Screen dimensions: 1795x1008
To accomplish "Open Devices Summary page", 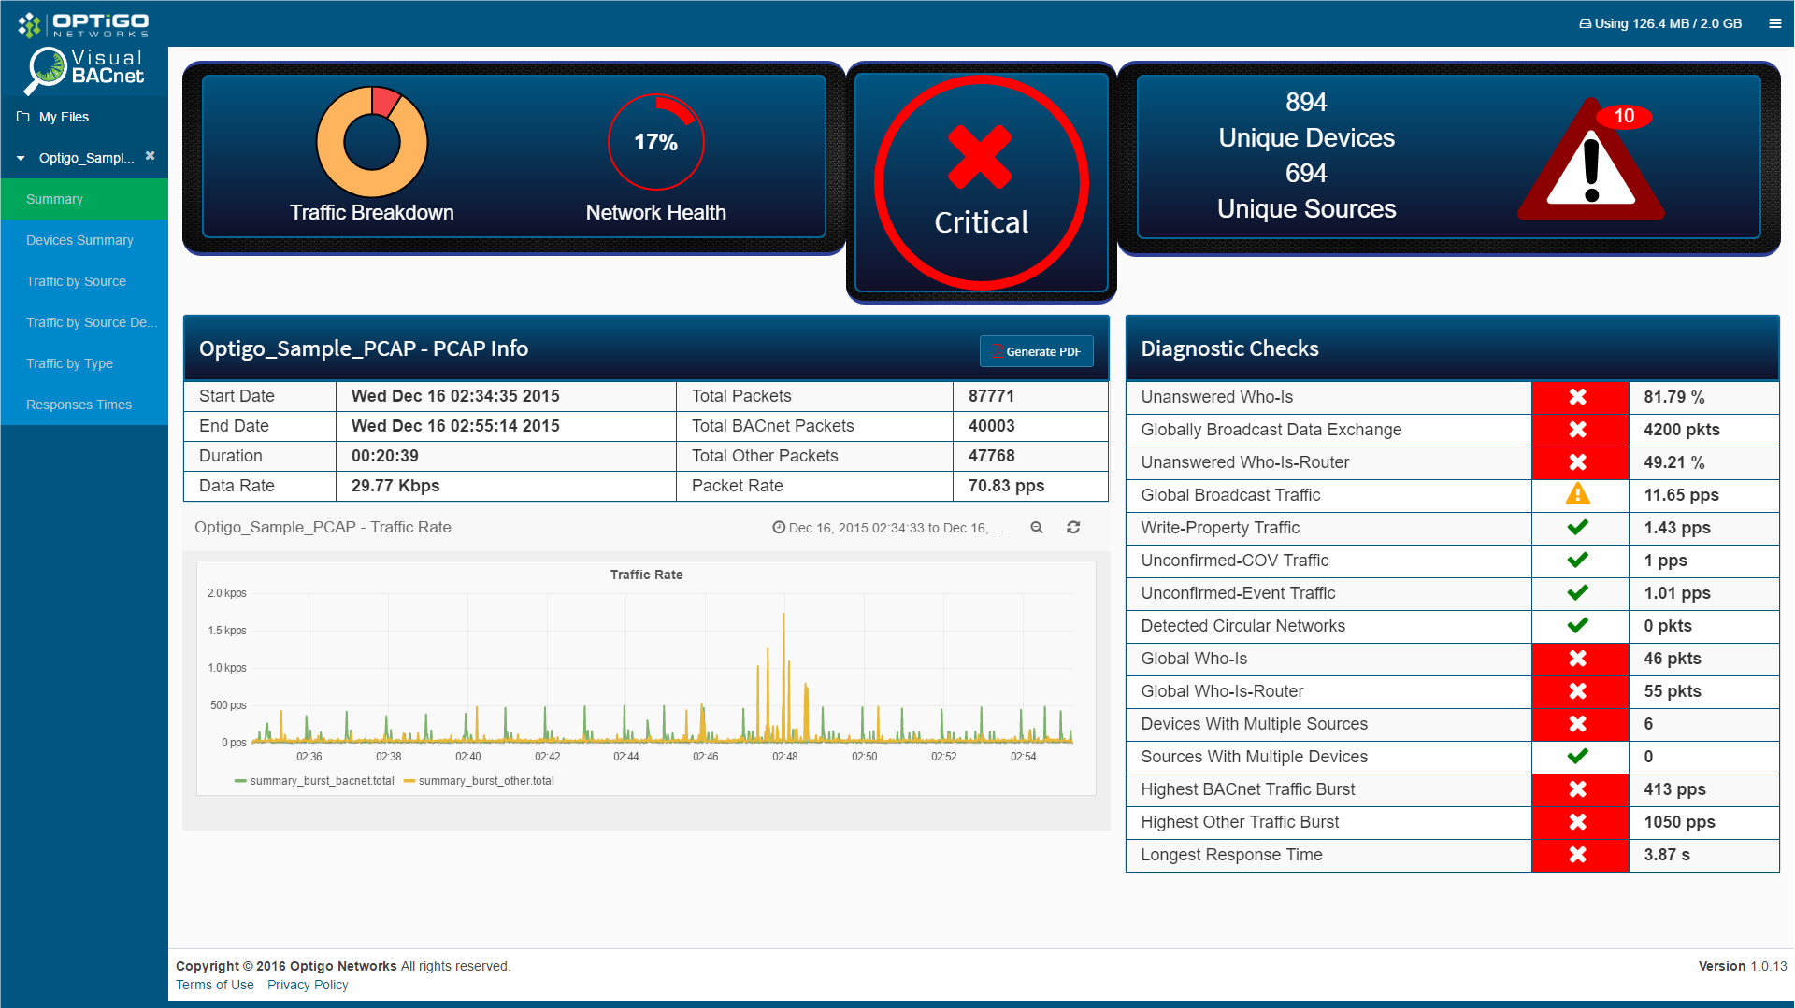I will [x=84, y=240].
